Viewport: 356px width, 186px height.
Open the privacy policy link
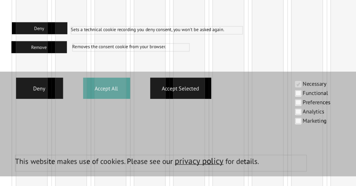coord(199,162)
